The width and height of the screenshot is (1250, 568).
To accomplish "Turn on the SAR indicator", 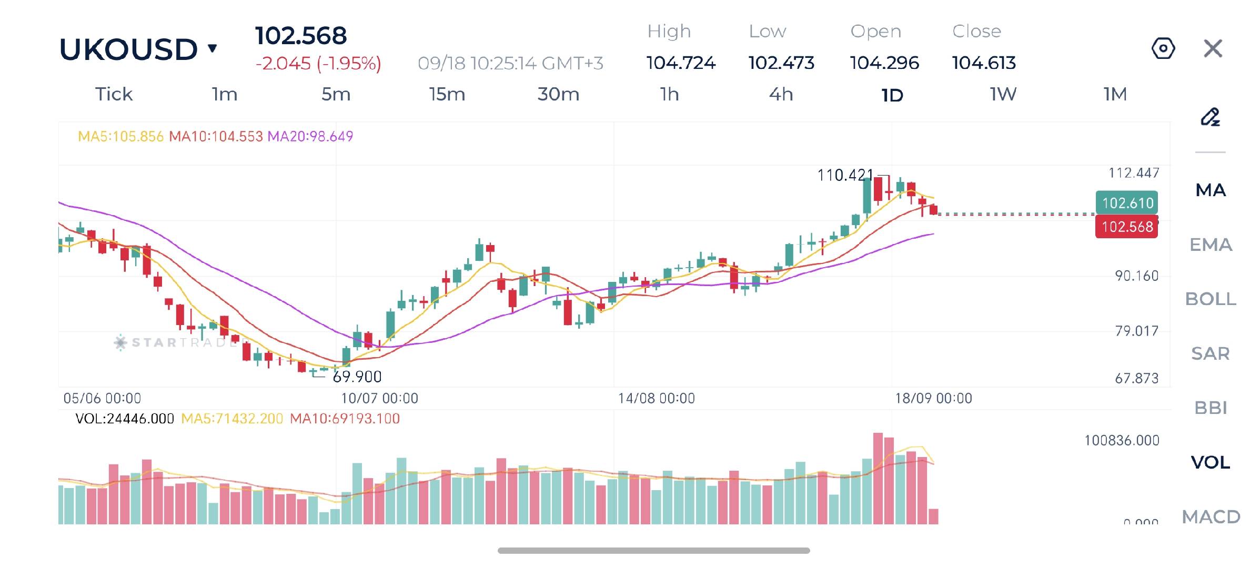I will point(1211,353).
